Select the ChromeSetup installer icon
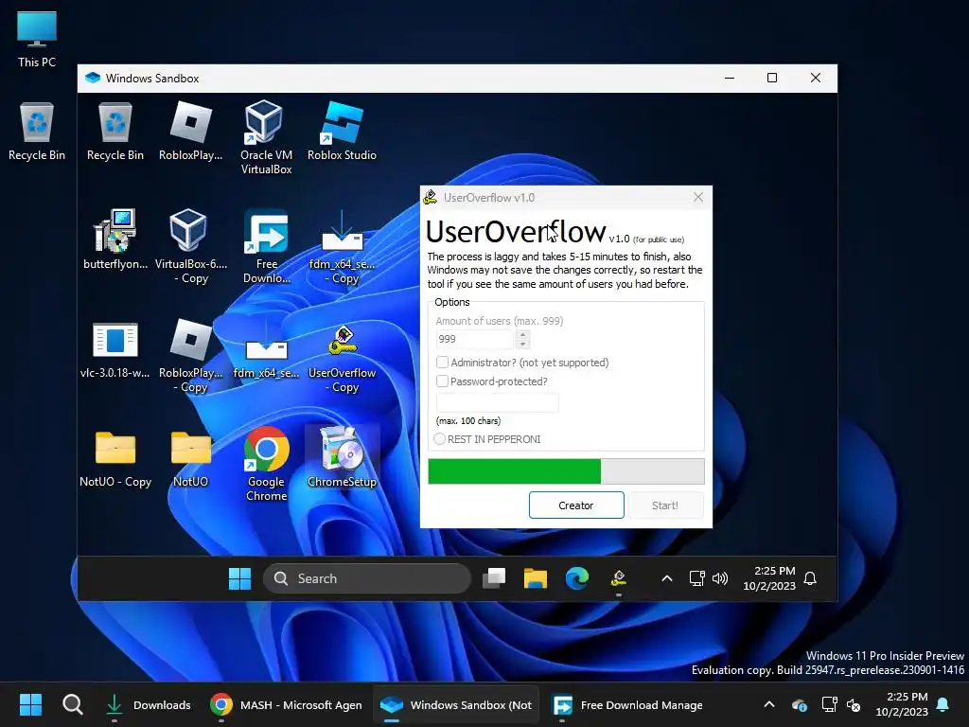Screen dimensions: 969x727 (342, 457)
